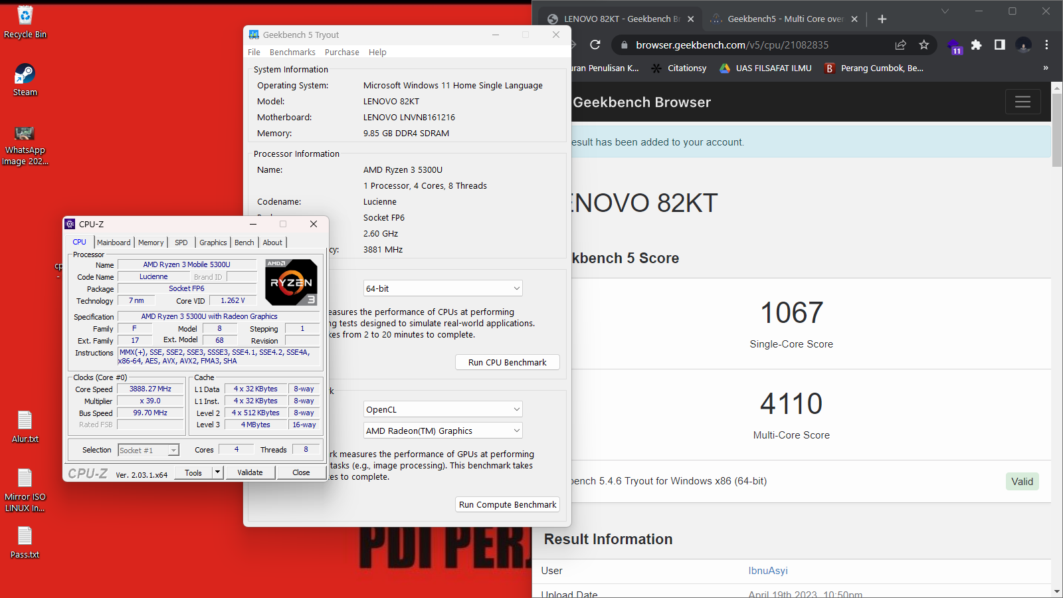Switch to the SPD tab in CPU-Z

(x=181, y=243)
